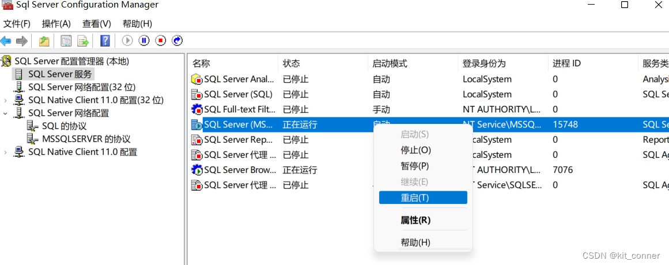The image size is (669, 265).
Task: Open the Help question mark toolbar icon
Action: click(105, 41)
